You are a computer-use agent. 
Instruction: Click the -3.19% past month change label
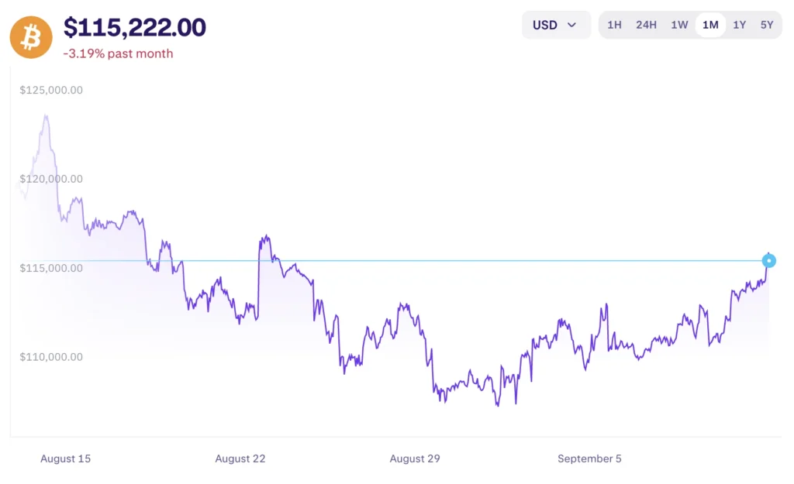118,53
